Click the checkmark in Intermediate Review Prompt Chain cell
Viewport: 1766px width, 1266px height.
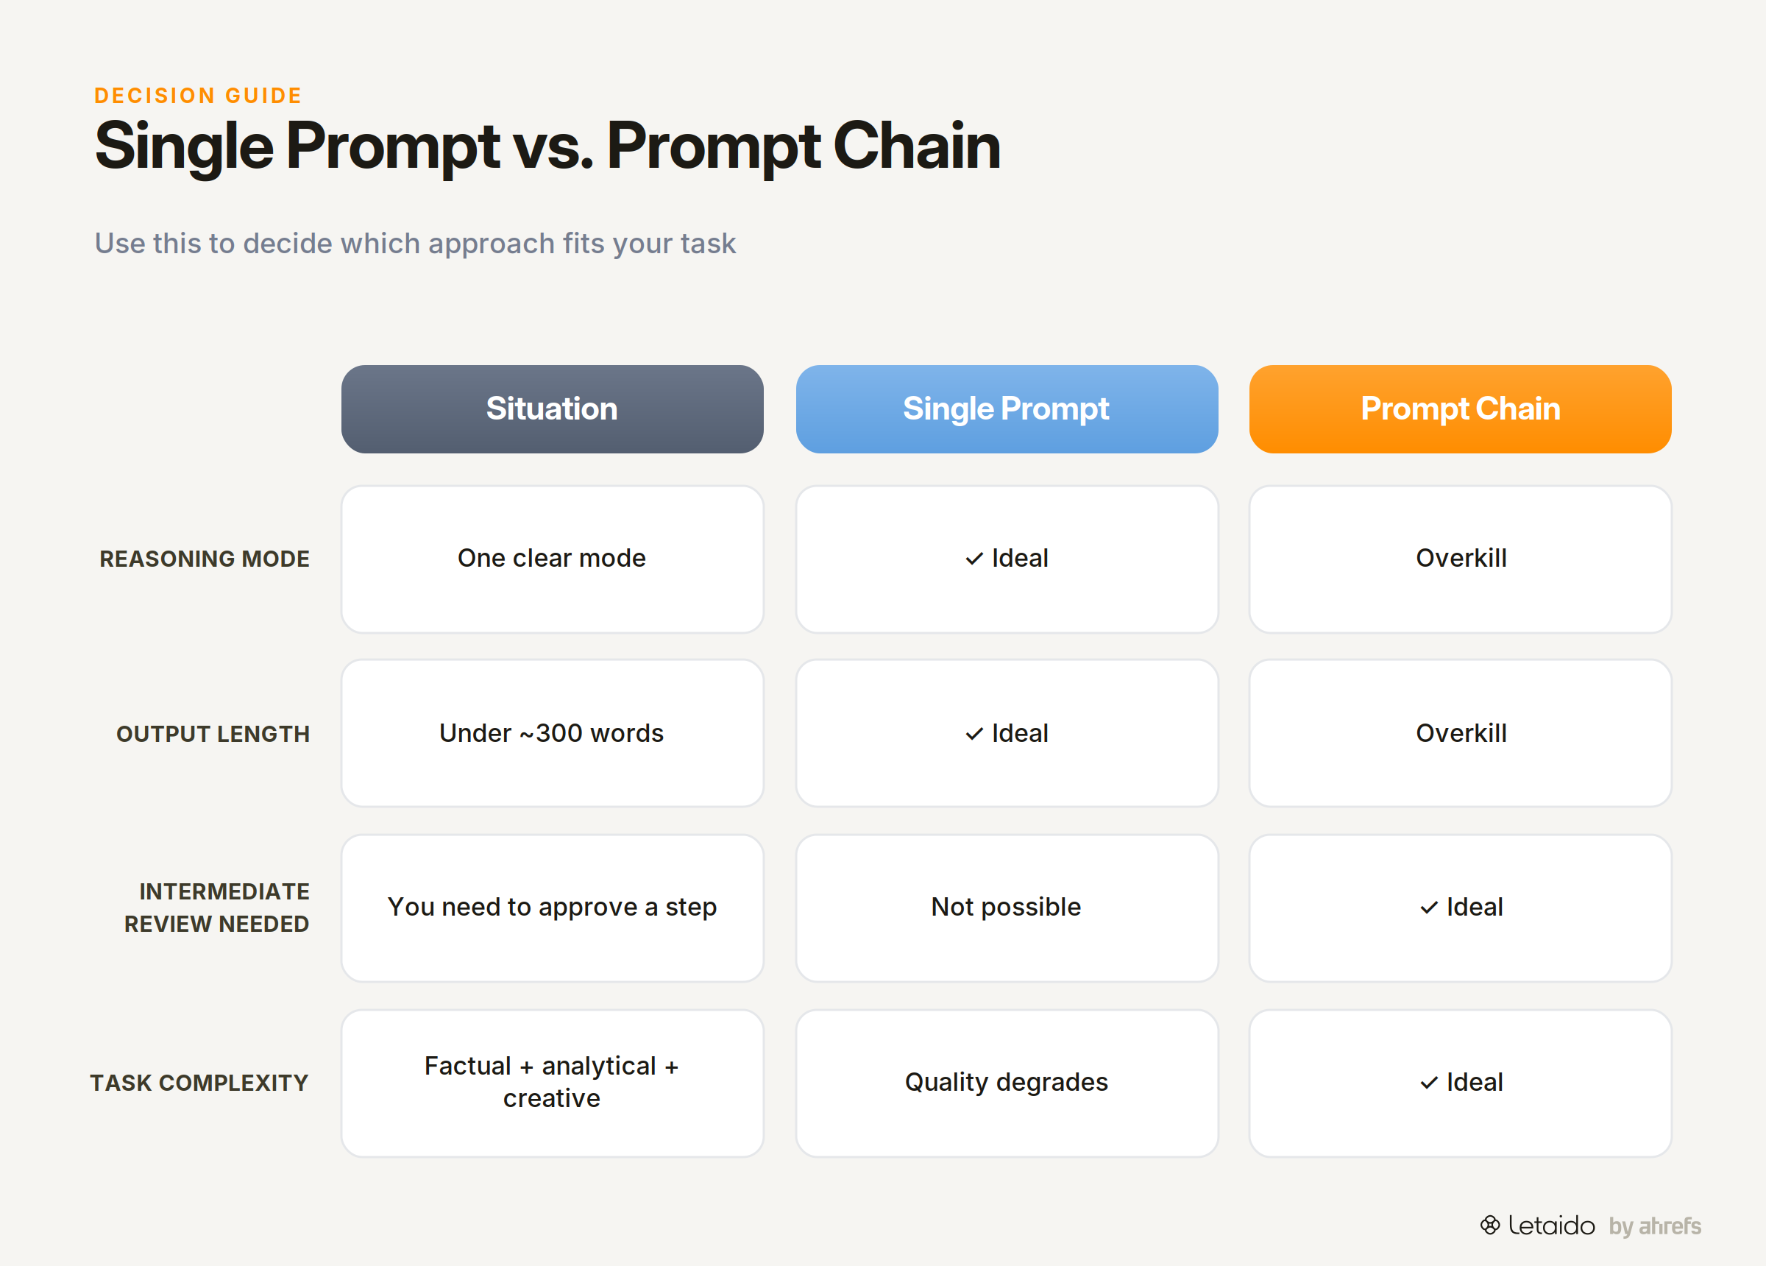pos(1429,908)
